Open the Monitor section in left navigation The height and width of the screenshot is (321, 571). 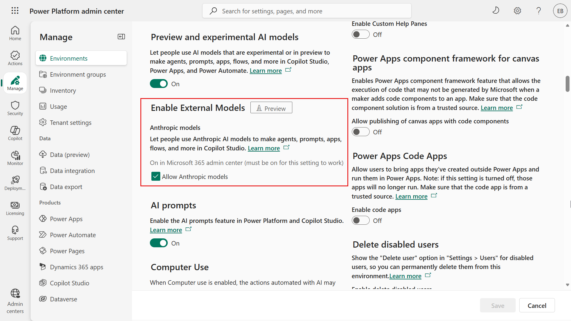(x=15, y=158)
